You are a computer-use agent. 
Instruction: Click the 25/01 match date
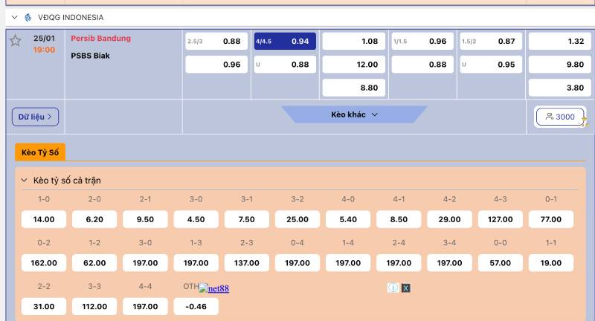(x=44, y=39)
